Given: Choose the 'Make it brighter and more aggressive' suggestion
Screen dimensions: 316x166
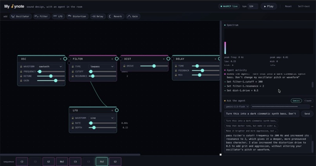Looking at the screenshot, I should click(251, 131).
